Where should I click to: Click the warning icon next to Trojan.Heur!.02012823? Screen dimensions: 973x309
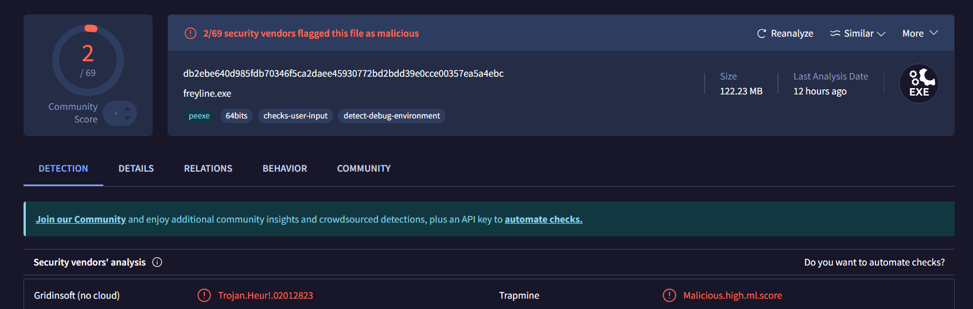coord(204,295)
